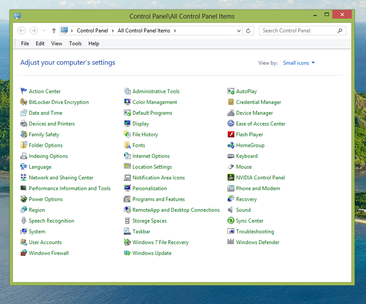The width and height of the screenshot is (366, 304).
Task: Open the Display link
Action: [x=140, y=123]
